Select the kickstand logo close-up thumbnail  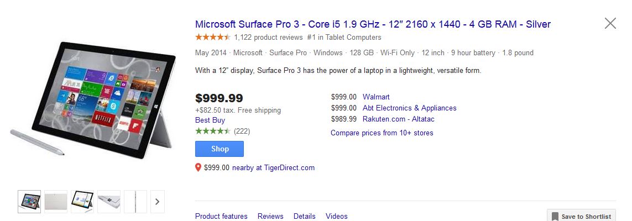108,202
